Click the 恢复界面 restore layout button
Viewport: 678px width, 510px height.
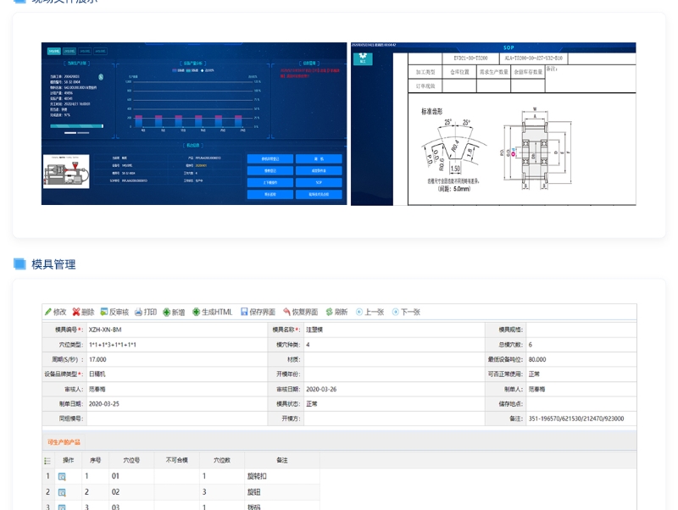[301, 312]
